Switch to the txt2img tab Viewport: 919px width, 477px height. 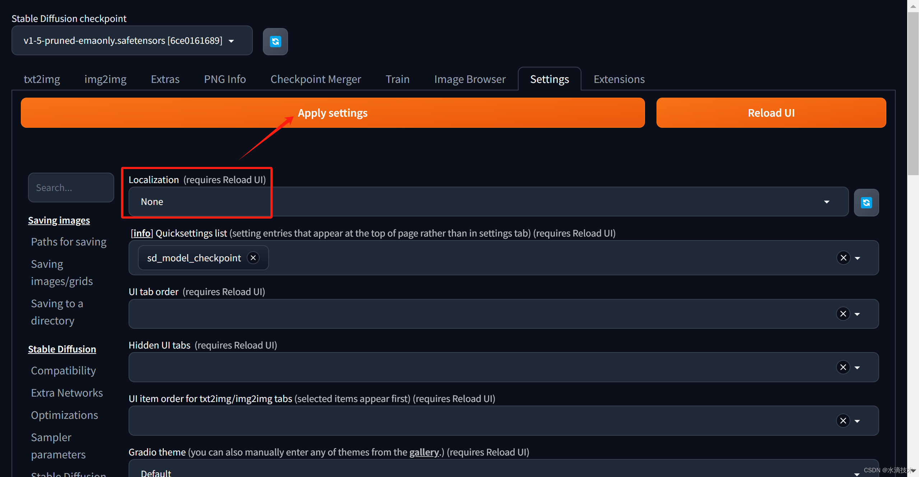pos(43,78)
